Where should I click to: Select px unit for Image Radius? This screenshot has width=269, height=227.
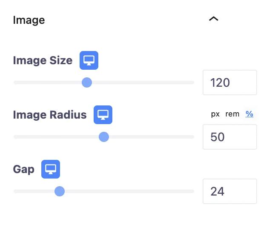pyautogui.click(x=215, y=114)
